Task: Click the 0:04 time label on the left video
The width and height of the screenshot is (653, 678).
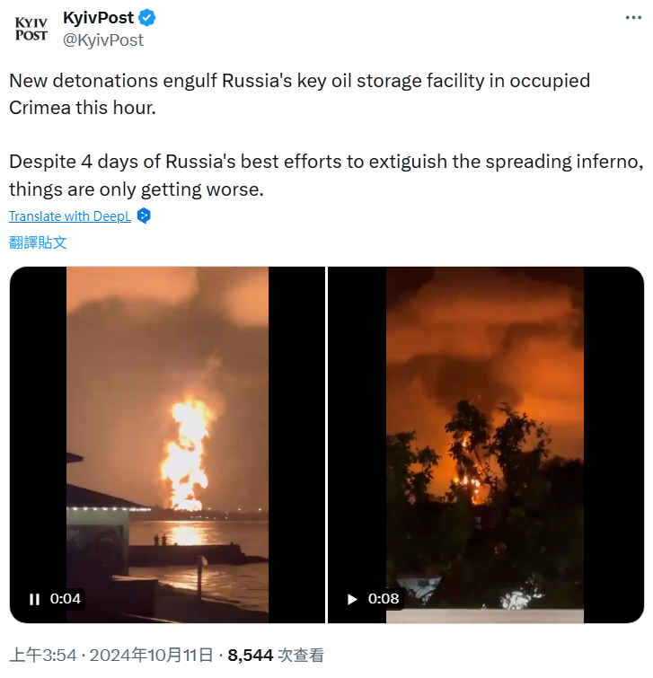Action: [x=66, y=599]
